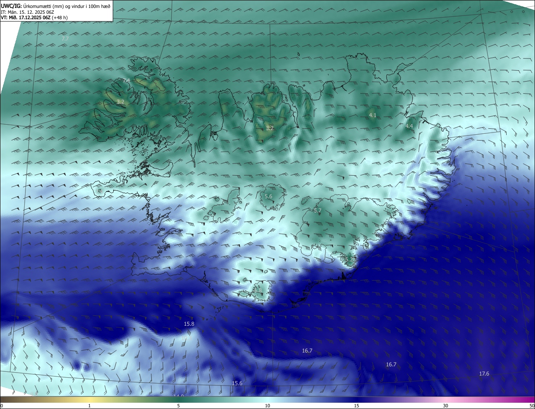Click the '5' tick on the colour scale
Viewport: 535px width, 409px height.
[x=178, y=406]
